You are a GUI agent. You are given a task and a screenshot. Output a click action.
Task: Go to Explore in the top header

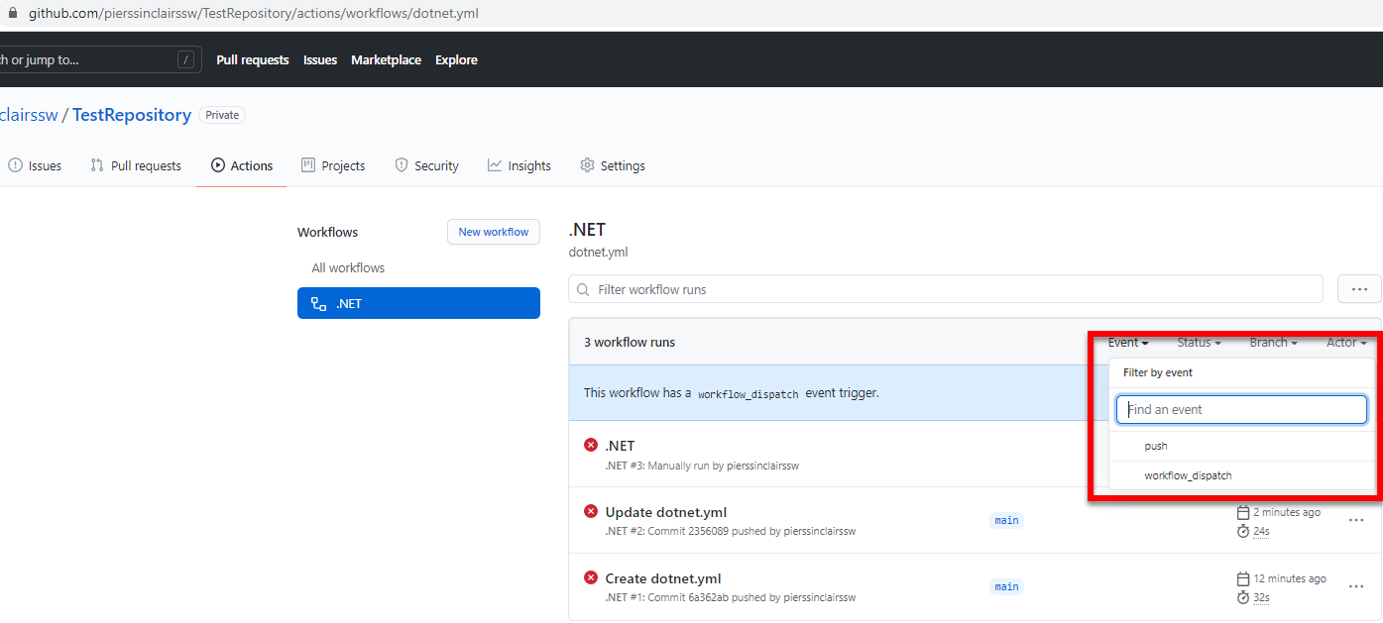click(x=456, y=59)
